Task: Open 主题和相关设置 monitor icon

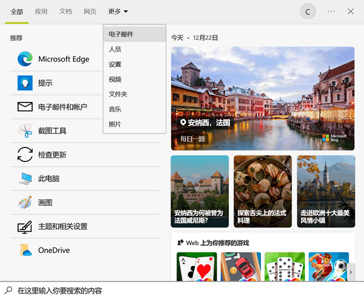Action: pyautogui.click(x=25, y=226)
